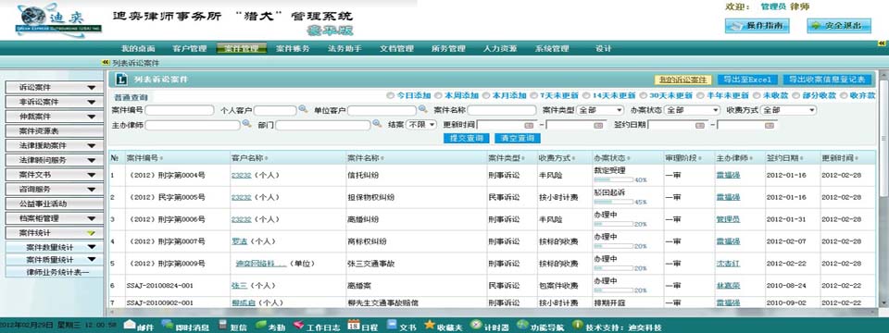Viewport: 889px width, 333px height.
Task: Click 驳回起诉 45% progress bar
Action: (x=613, y=202)
